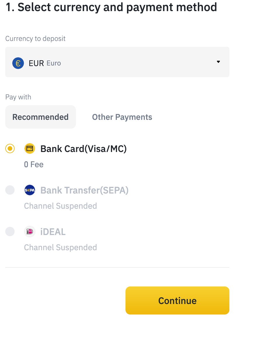This screenshot has height=342, width=279.
Task: Click the EUR currency code in the selector
Action: coord(36,63)
